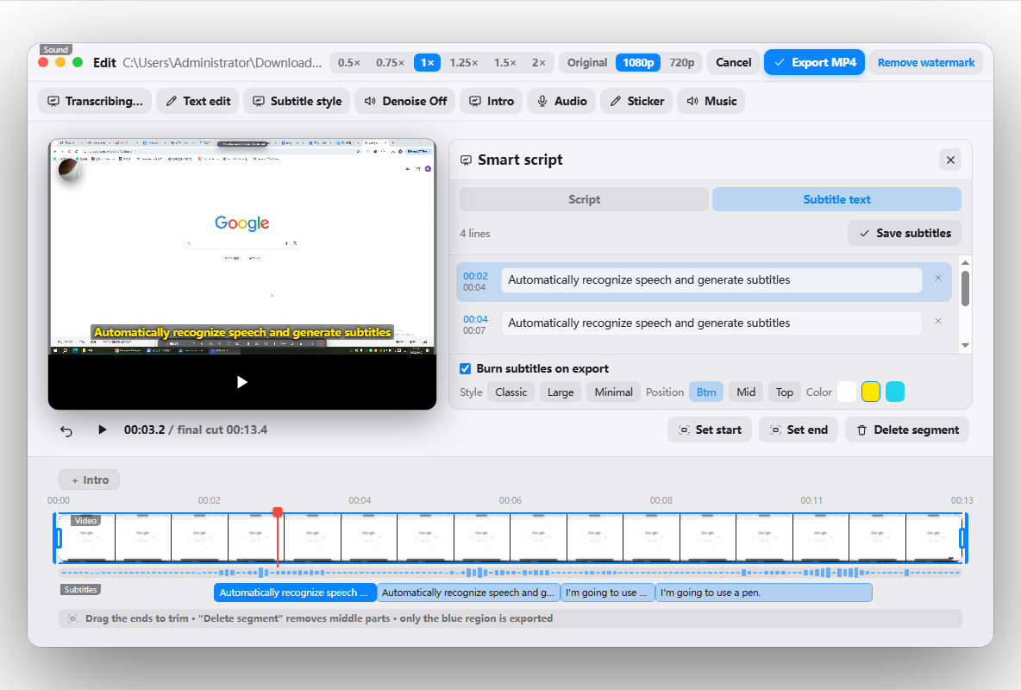
Task: Switch to the Subtitle text tab
Action: [x=836, y=199]
